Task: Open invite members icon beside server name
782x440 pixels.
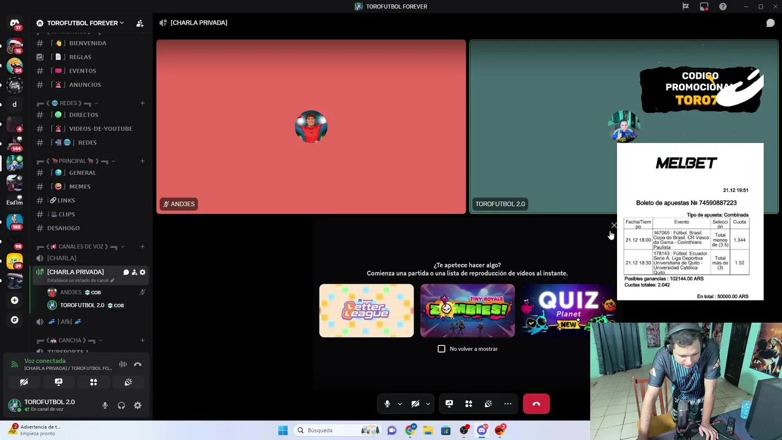Action: [140, 23]
